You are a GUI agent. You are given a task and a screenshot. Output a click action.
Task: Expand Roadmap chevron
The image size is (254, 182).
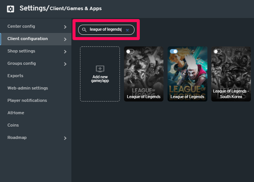pos(65,138)
